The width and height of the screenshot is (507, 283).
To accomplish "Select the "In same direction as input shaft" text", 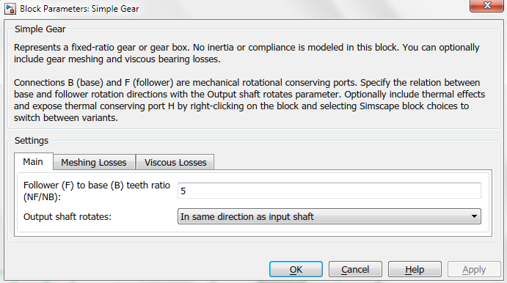I will pyautogui.click(x=247, y=216).
